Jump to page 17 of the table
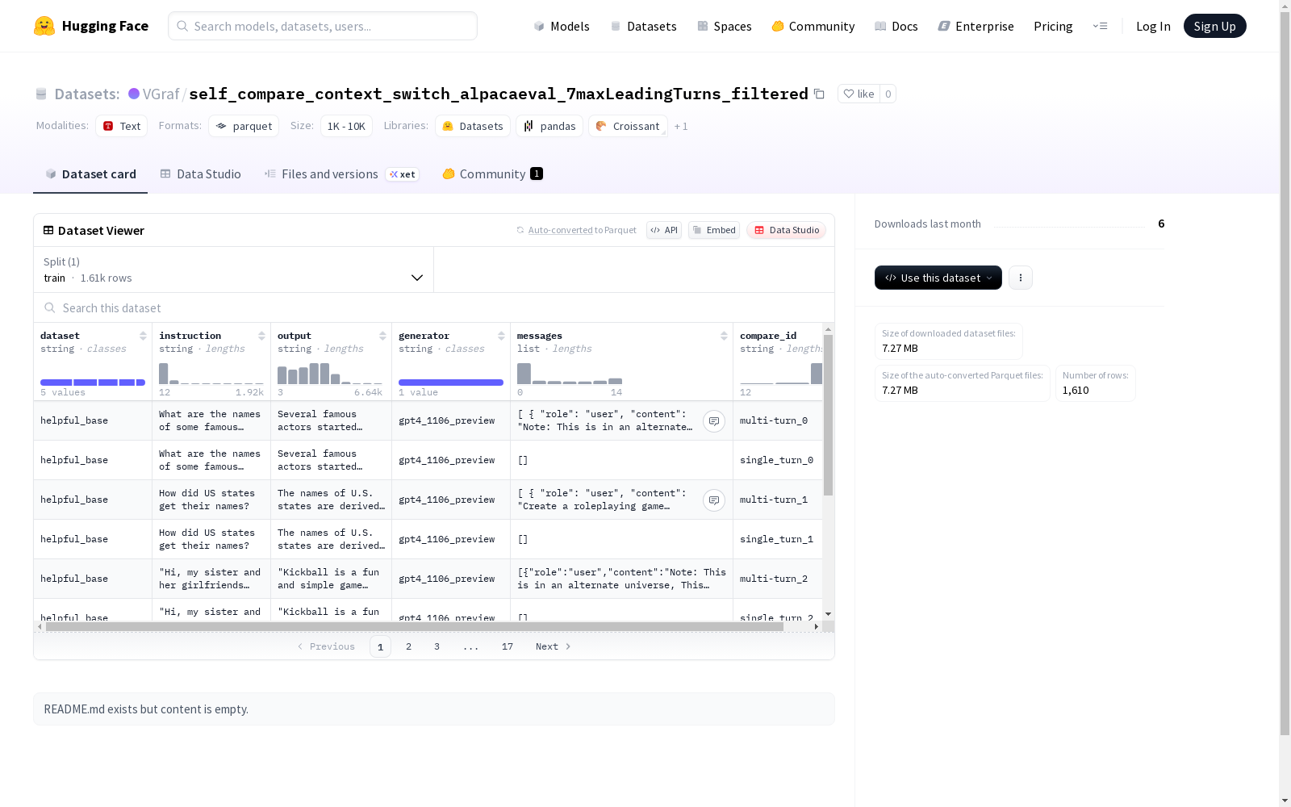This screenshot has height=807, width=1291. [x=507, y=646]
